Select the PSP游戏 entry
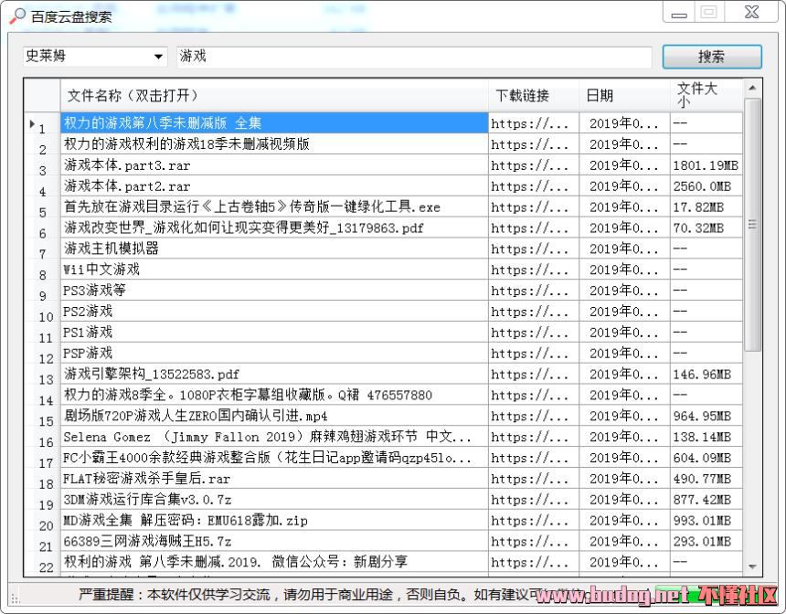The height and width of the screenshot is (614, 786). 274,353
